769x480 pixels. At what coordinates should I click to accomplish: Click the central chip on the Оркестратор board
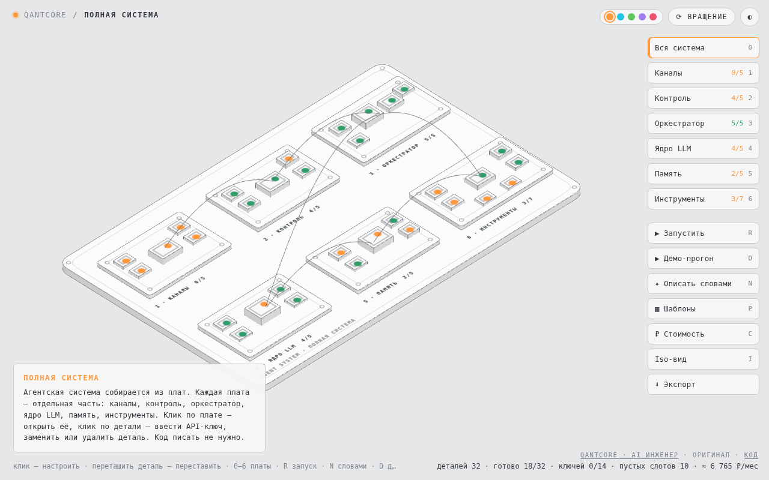point(367,115)
